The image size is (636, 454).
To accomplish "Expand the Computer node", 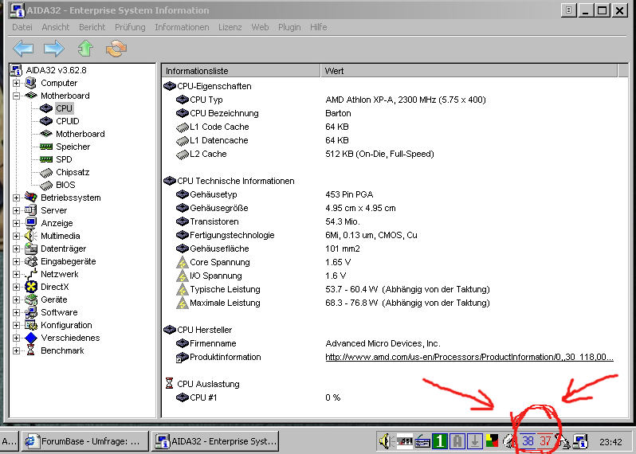I will point(16,83).
